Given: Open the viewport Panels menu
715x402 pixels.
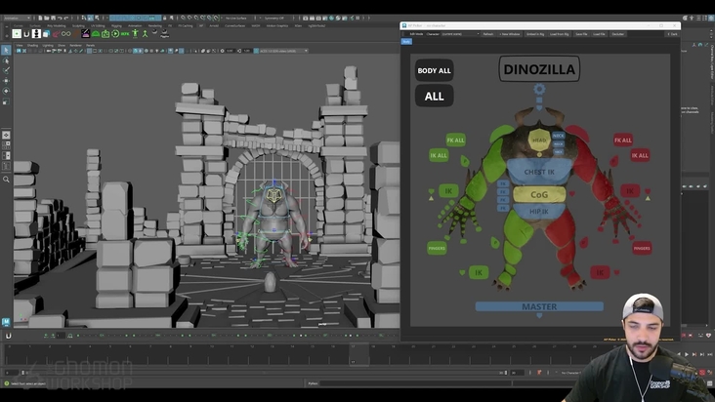Looking at the screenshot, I should pyautogui.click(x=90, y=46).
